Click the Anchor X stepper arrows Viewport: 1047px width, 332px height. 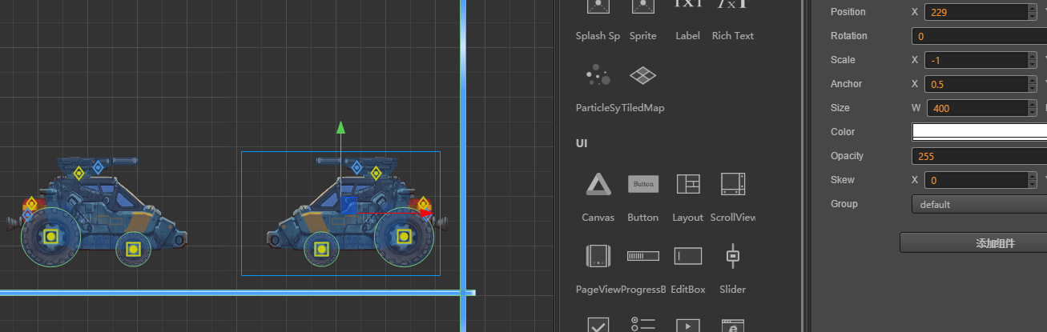click(1032, 84)
